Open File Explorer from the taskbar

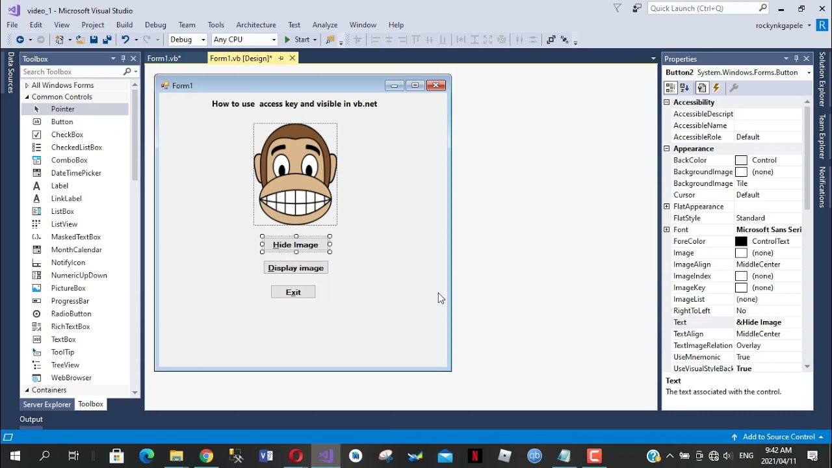[176, 456]
